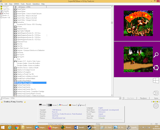
Task: Click the Rare Ltd. developer link
Action: pos(55,112)
